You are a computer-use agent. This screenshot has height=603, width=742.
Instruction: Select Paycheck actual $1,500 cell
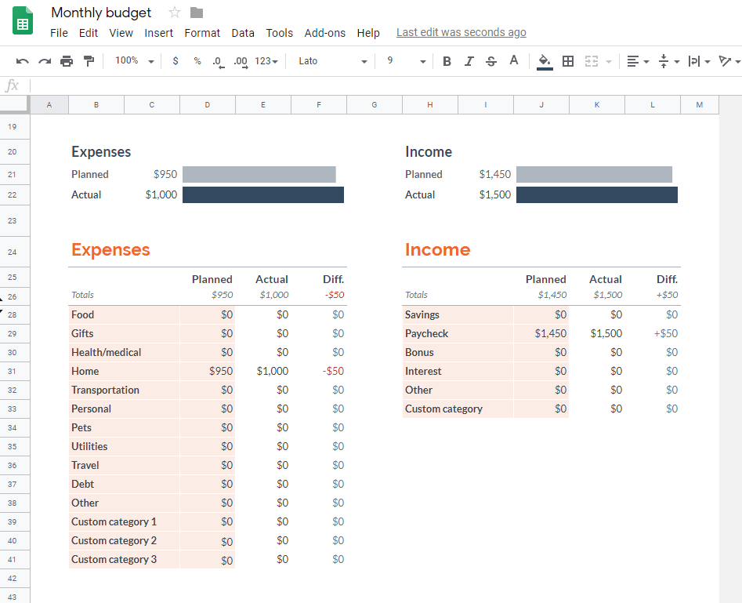[597, 333]
